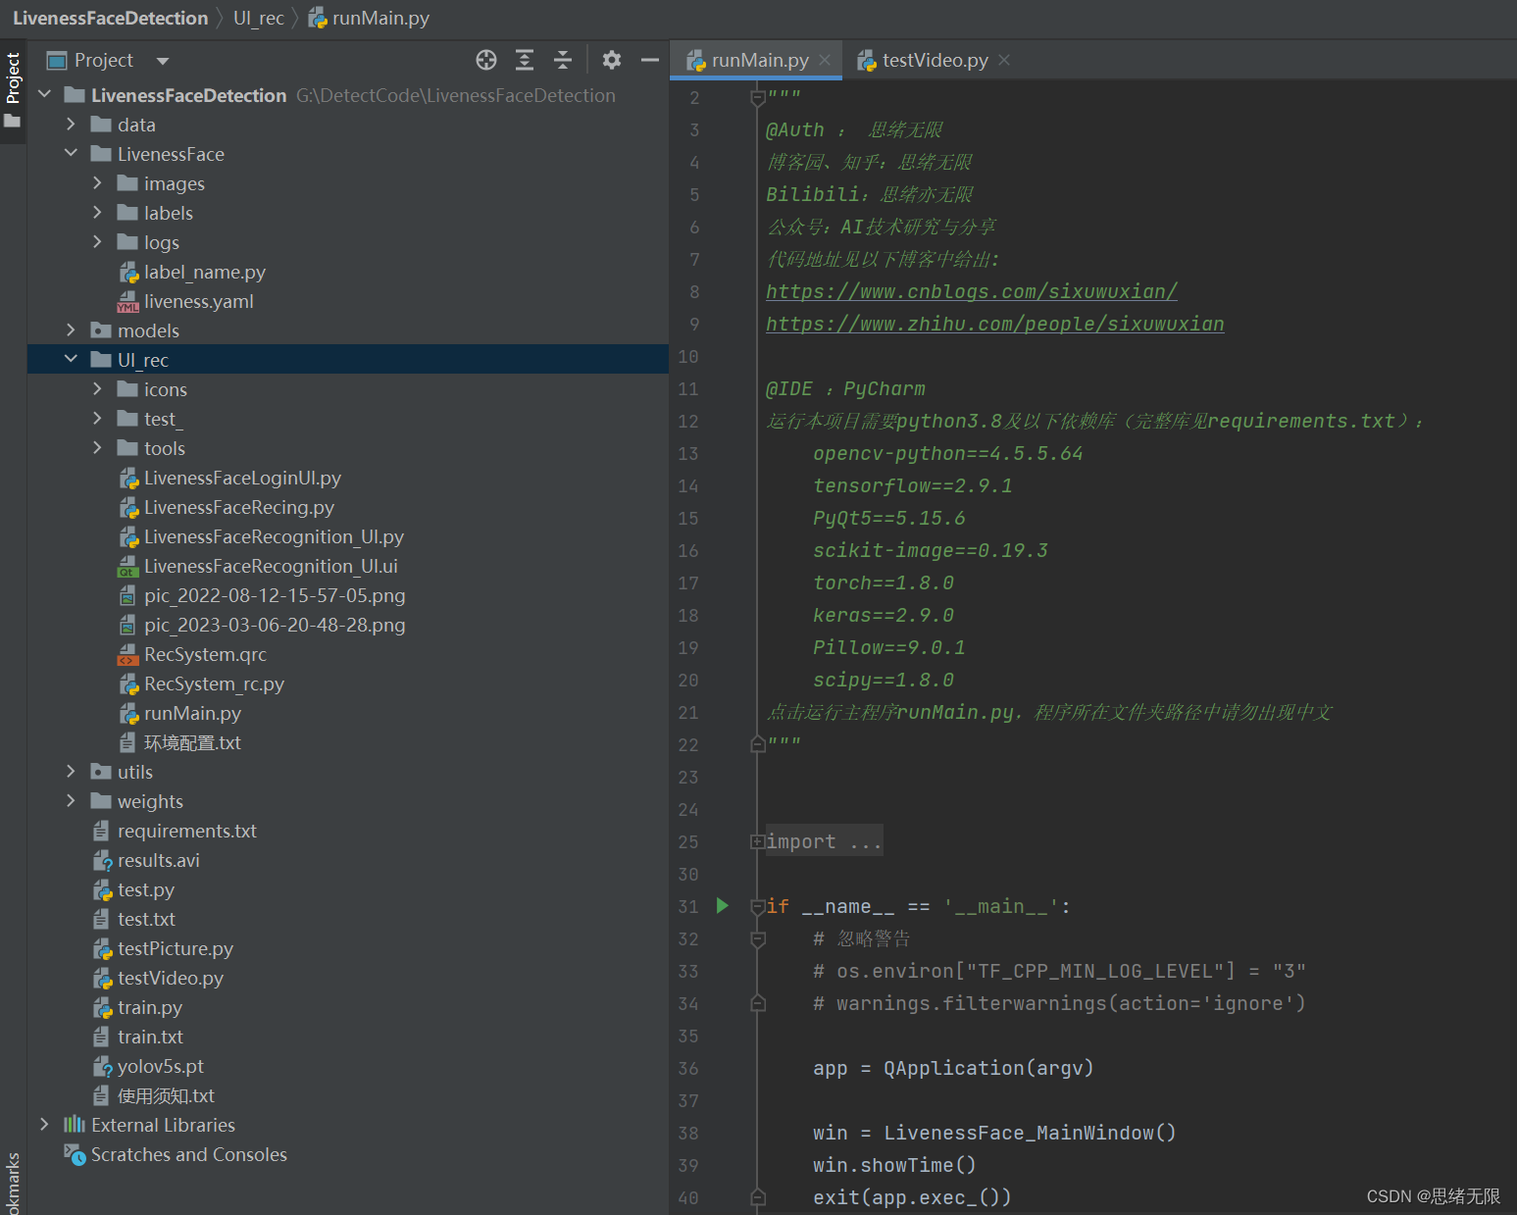Expand the images folder
Viewport: 1517px width, 1215px height.
[97, 182]
